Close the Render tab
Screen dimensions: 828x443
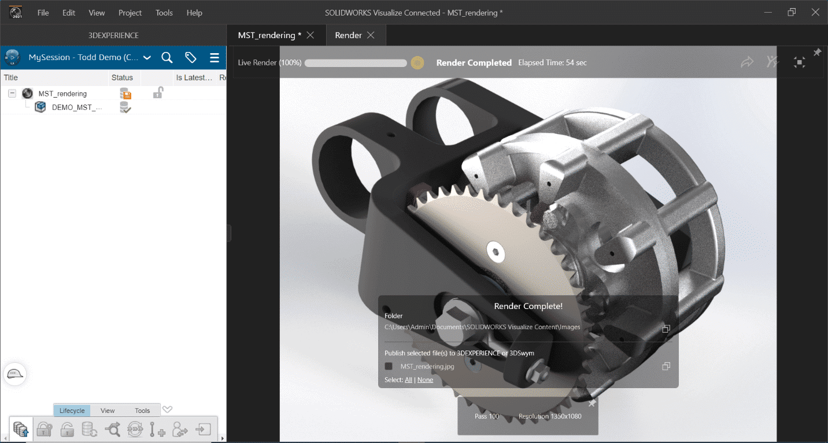click(371, 35)
